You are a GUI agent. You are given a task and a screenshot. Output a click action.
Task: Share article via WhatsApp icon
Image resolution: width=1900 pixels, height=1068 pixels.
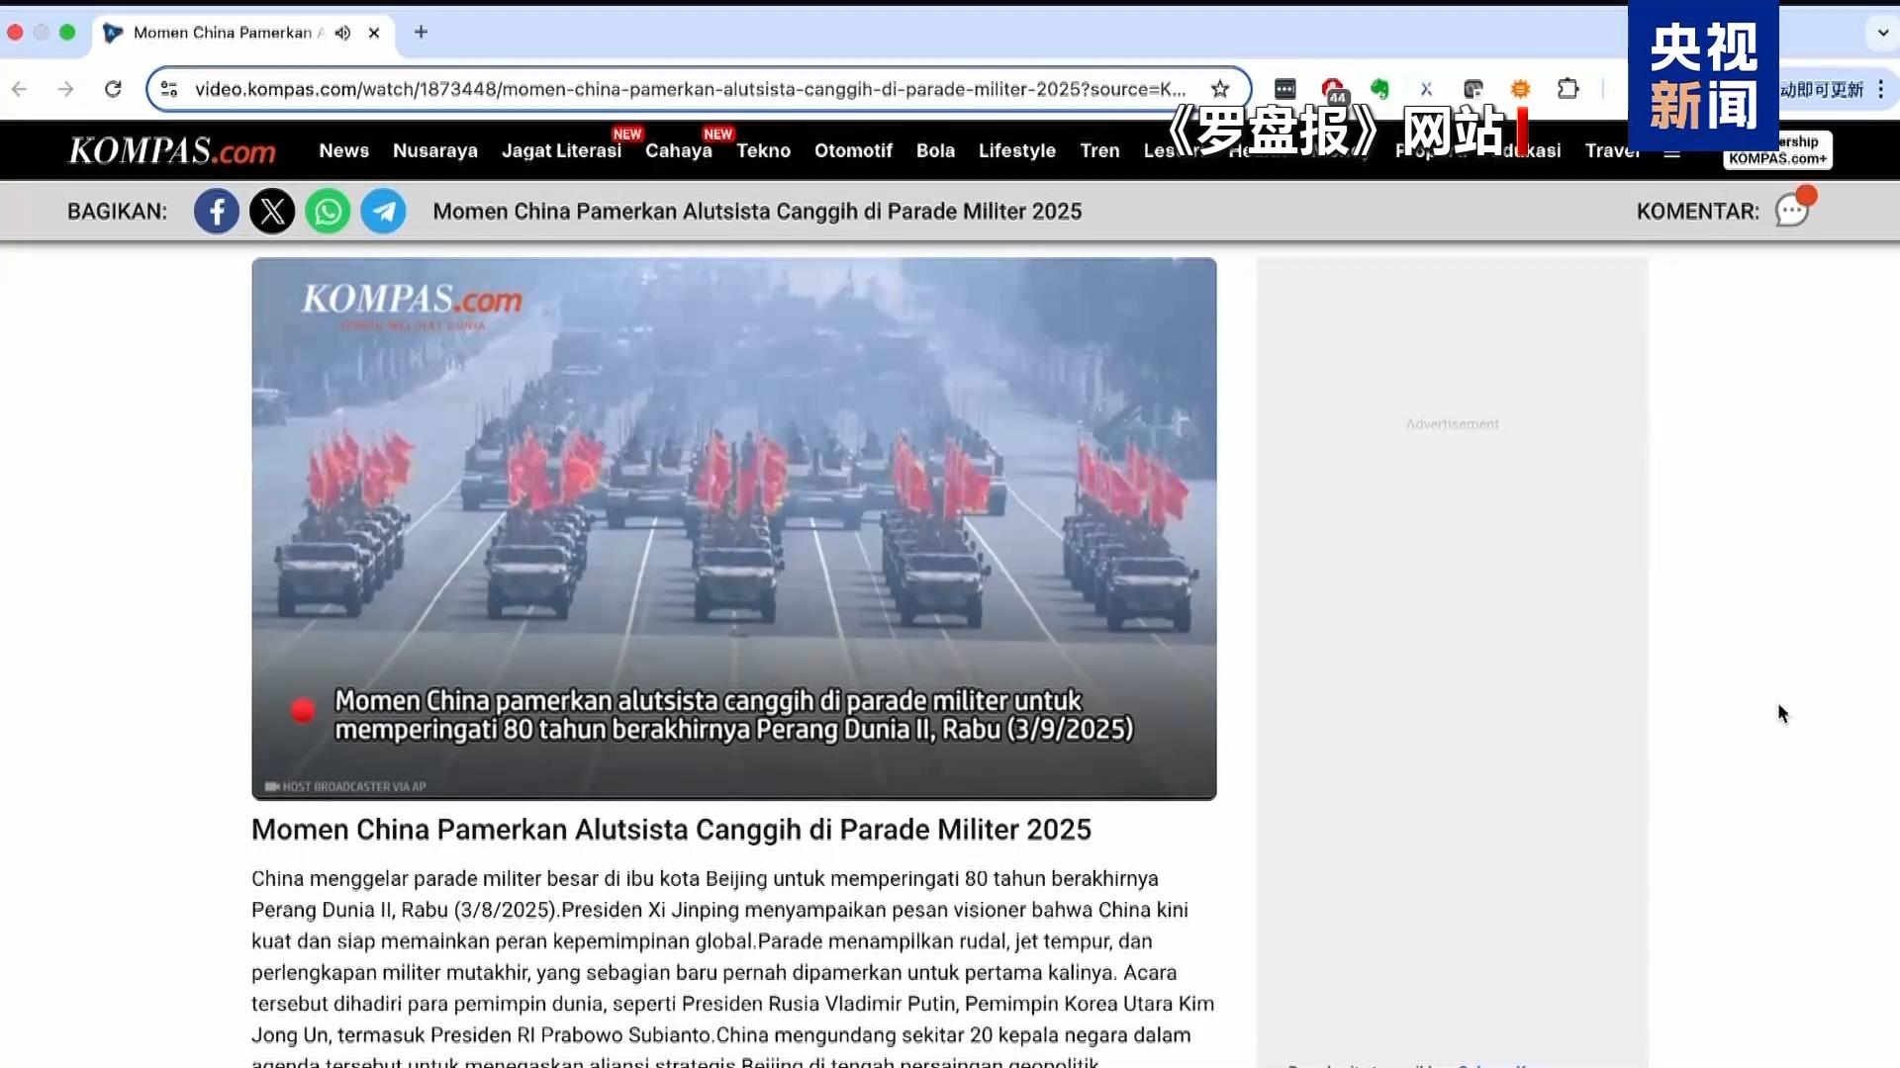point(328,211)
